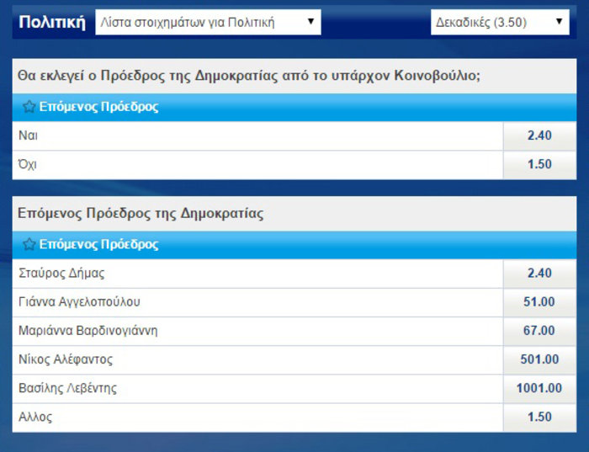Click the 67.00 odds for Μαριάννα Βαρδινογιάννη
589x452 pixels.
click(539, 331)
